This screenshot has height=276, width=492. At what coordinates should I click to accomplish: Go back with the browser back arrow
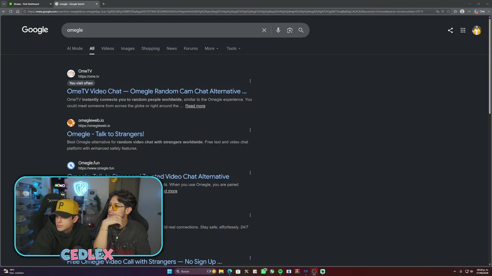pyautogui.click(x=4, y=11)
